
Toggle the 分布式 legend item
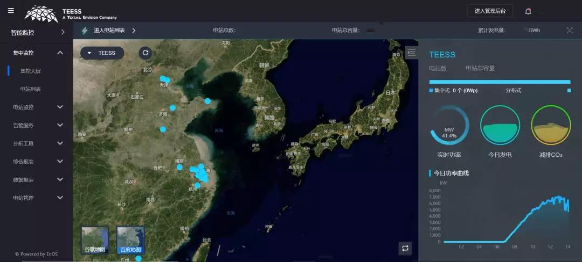(514, 91)
